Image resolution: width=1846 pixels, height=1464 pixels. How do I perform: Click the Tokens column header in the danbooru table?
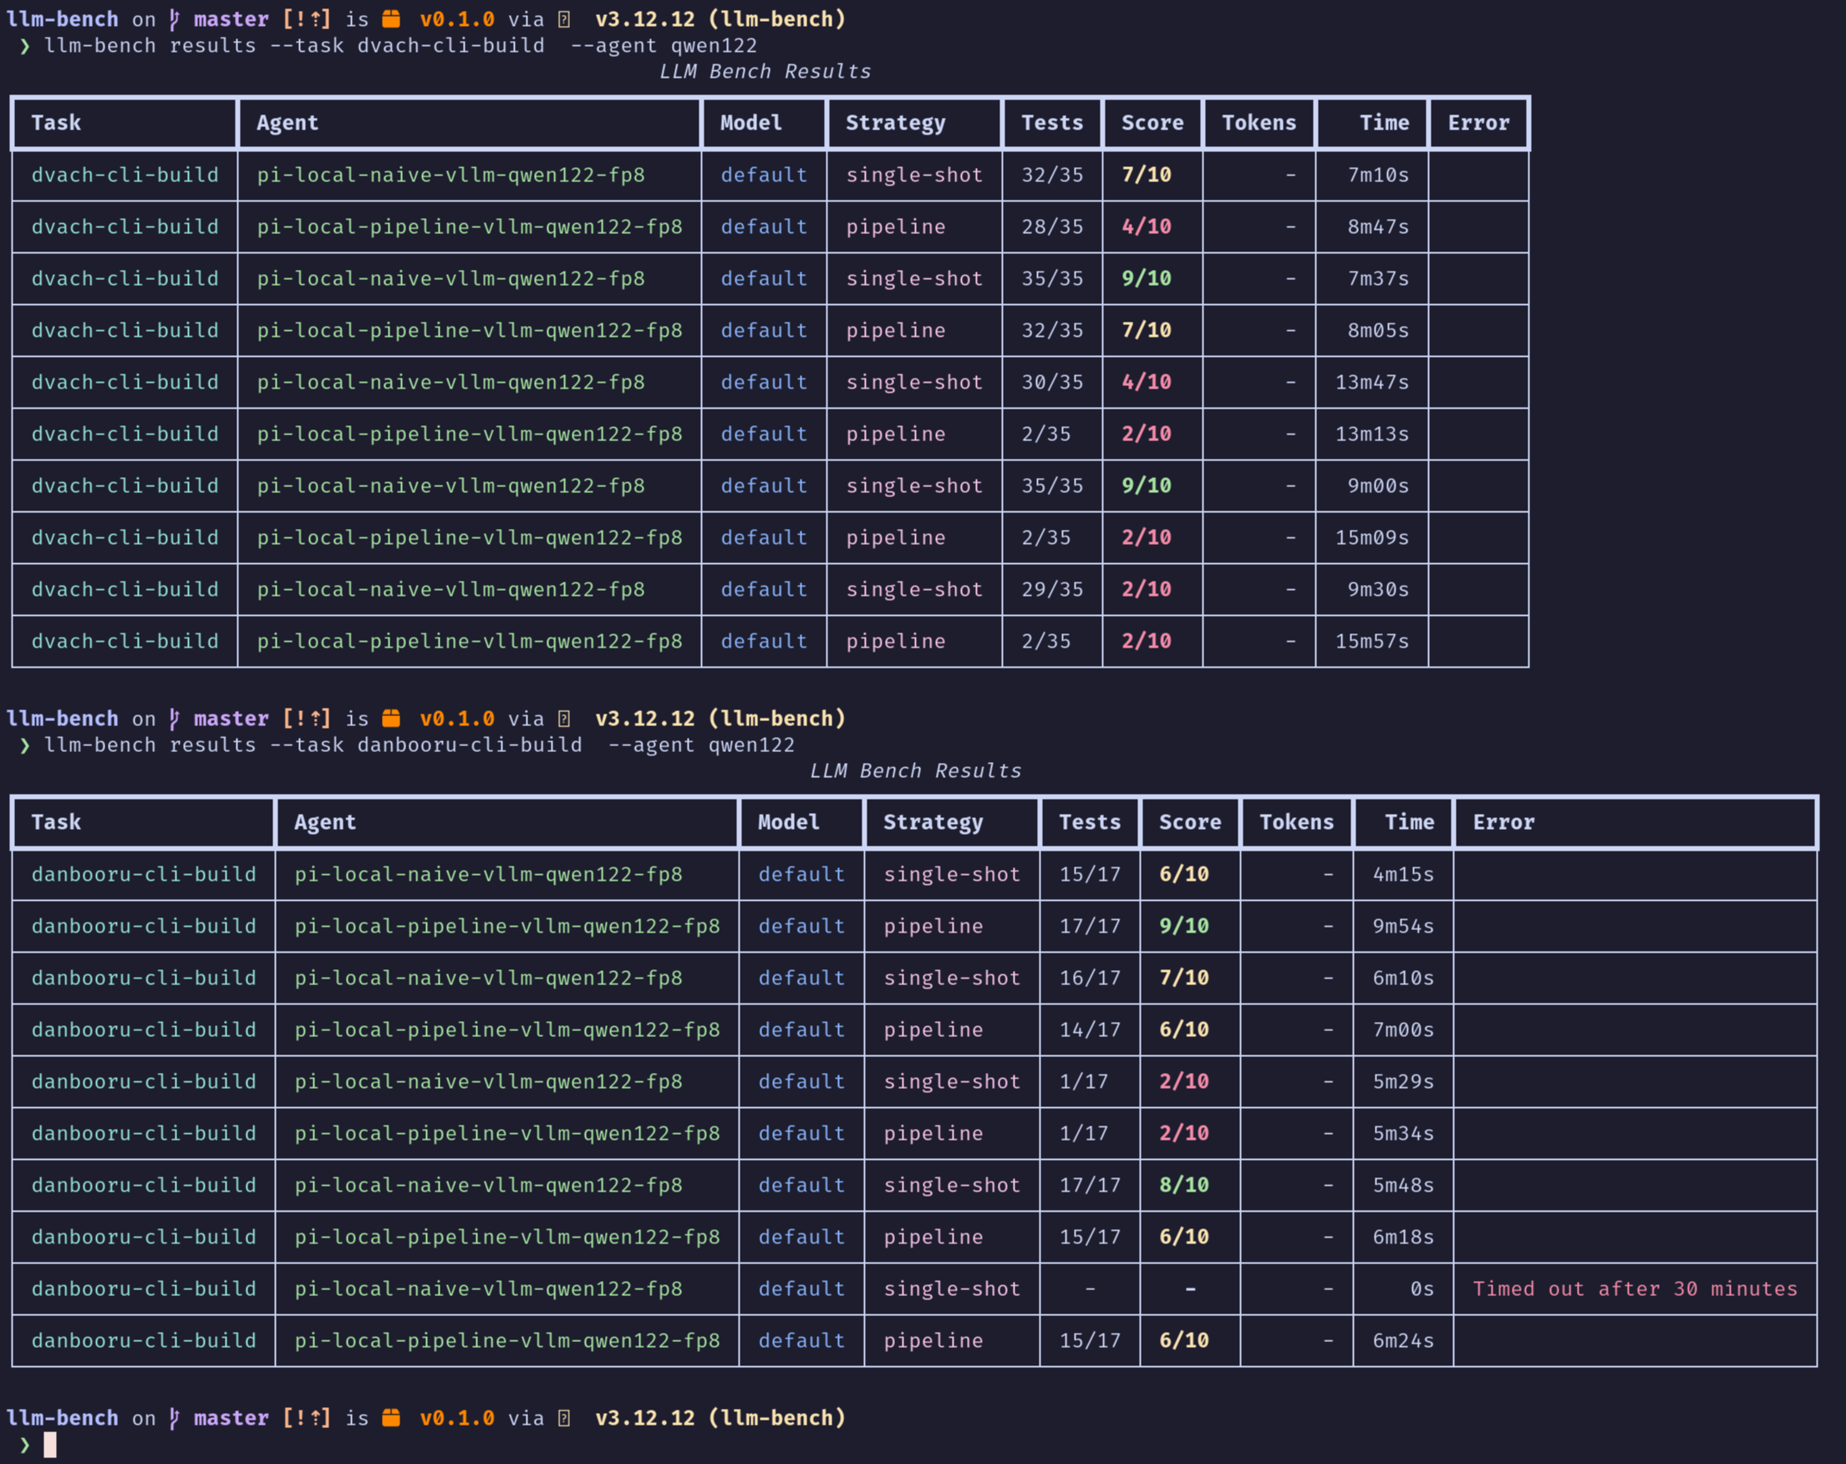[1297, 822]
